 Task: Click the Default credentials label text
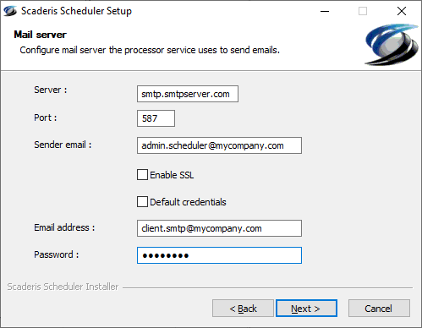[188, 202]
